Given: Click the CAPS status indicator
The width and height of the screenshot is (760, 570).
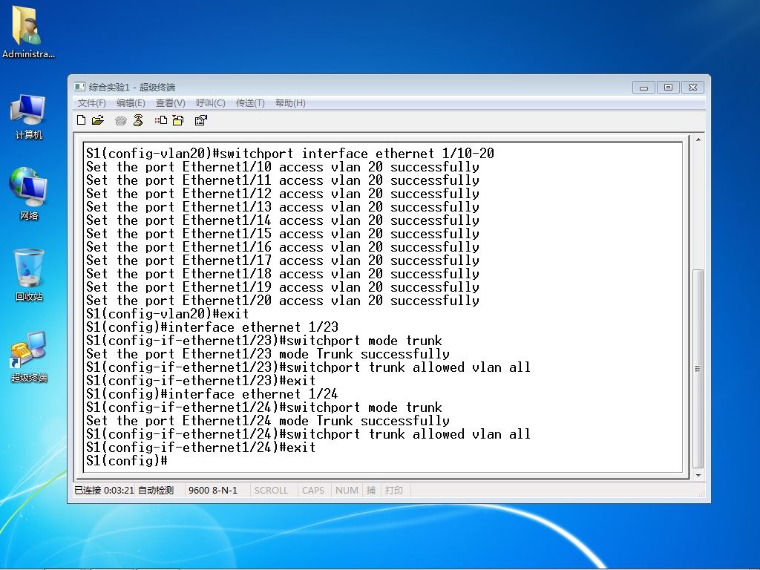Looking at the screenshot, I should tap(312, 490).
